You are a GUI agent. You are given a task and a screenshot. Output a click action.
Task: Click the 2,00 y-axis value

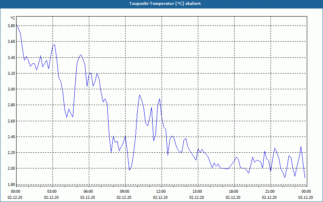[11, 168]
